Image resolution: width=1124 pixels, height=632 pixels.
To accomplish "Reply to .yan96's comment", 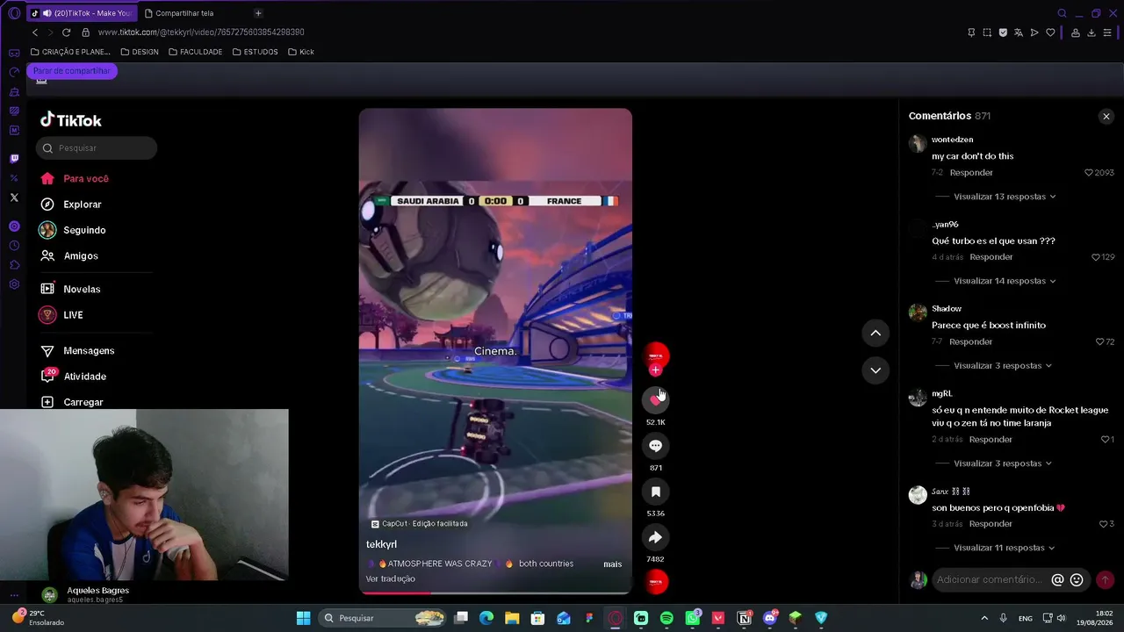I will click(991, 257).
